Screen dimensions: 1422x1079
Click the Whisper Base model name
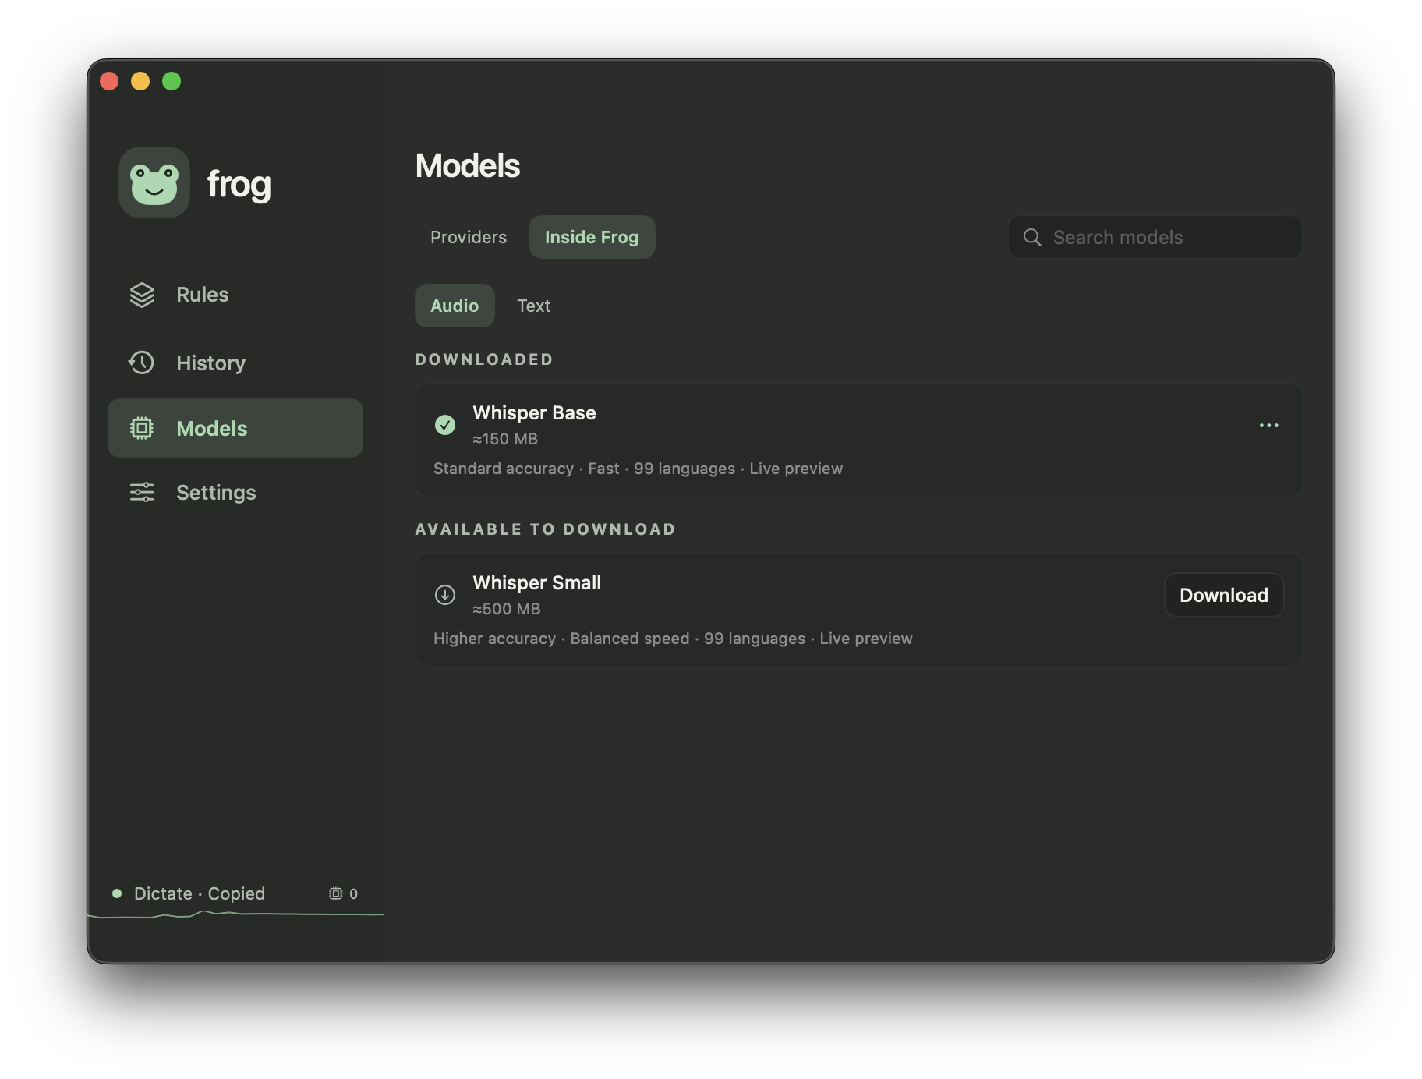pos(534,412)
